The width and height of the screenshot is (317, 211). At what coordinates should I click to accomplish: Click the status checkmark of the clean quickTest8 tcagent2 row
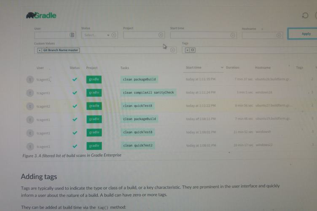(x=75, y=106)
